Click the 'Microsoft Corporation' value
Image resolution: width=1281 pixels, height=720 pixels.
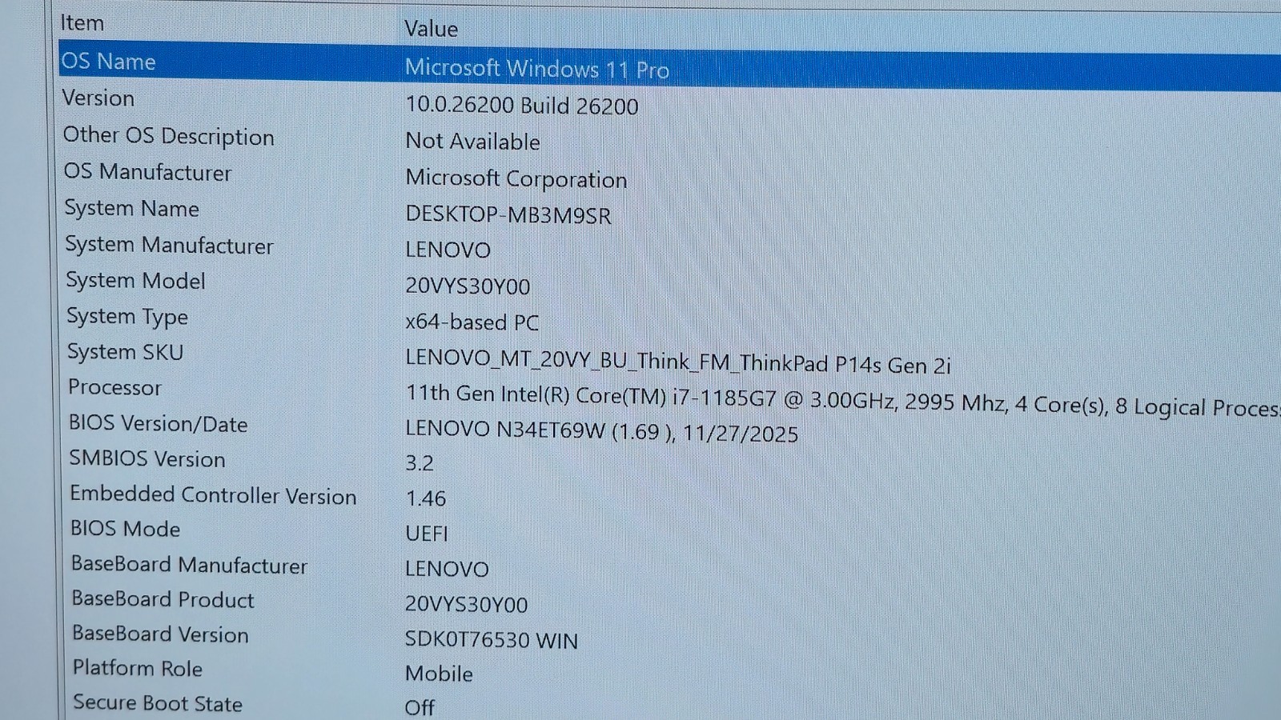tap(516, 178)
